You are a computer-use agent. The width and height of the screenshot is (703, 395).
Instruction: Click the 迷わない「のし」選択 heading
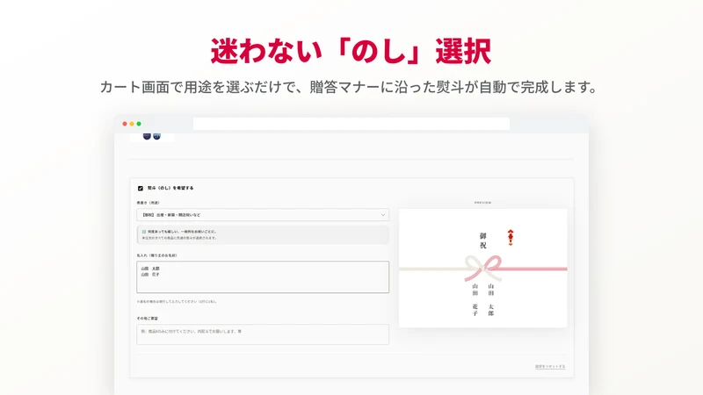351,51
